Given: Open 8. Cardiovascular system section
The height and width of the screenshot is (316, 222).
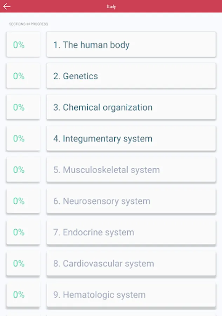Looking at the screenshot, I should [x=131, y=263].
